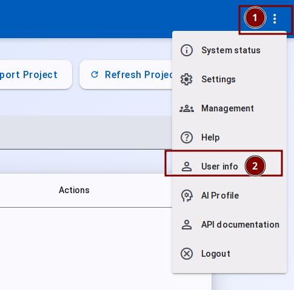The image size is (294, 290).
Task: Click the API documentation person icon
Action: (x=187, y=225)
